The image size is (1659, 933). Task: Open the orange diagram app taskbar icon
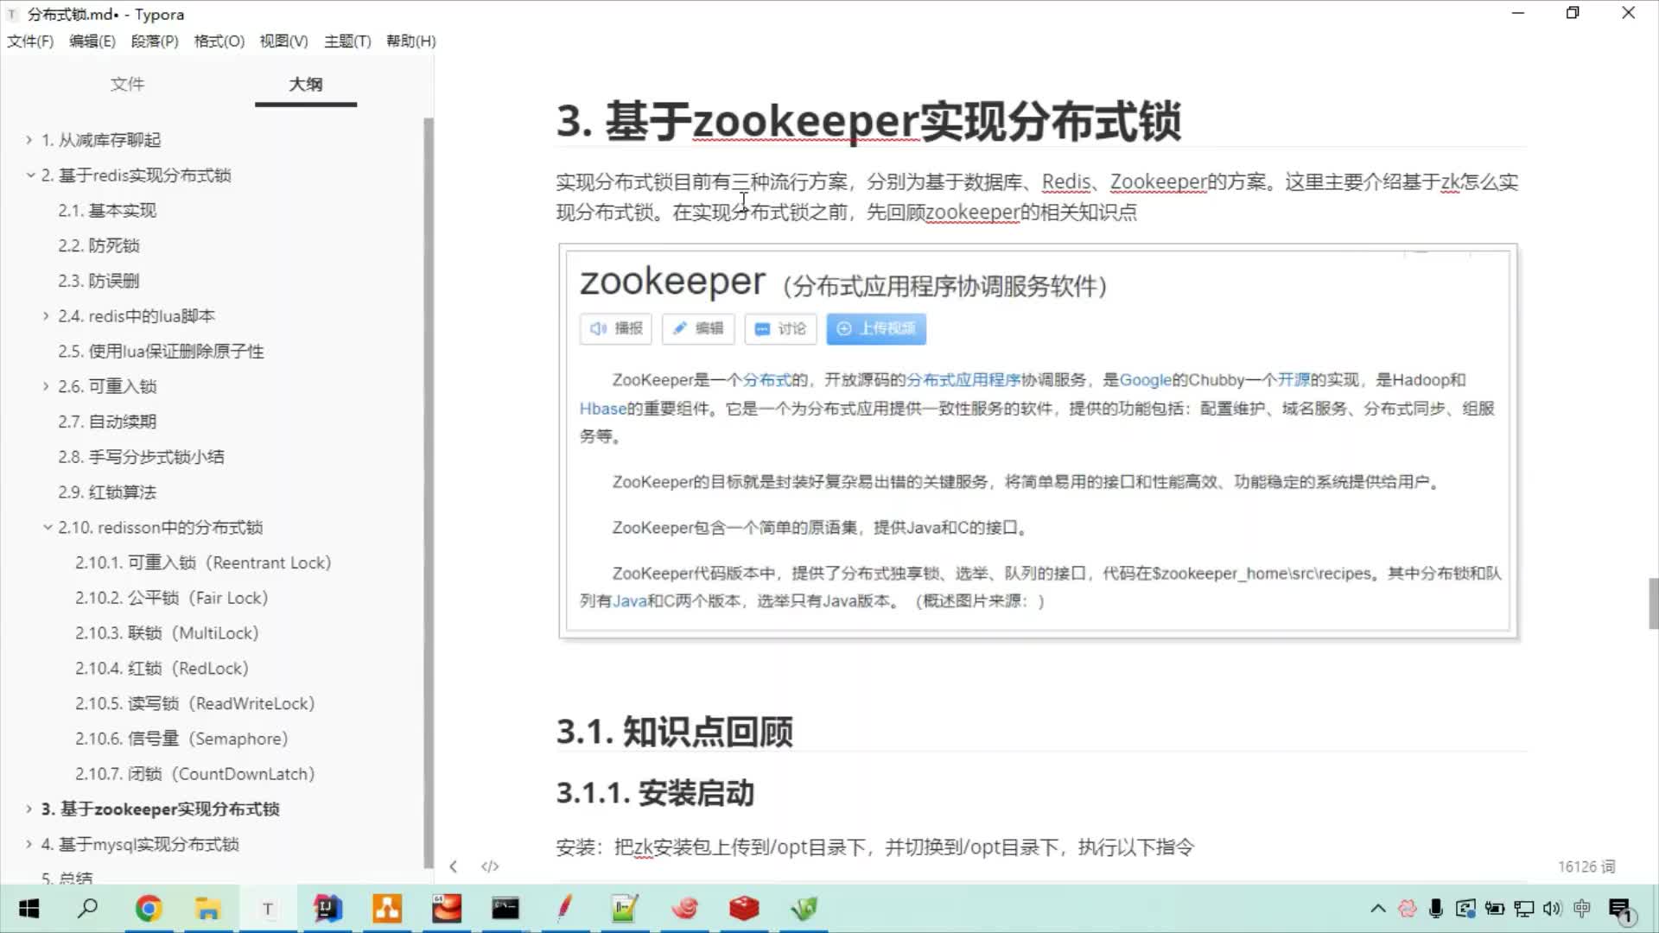point(387,909)
